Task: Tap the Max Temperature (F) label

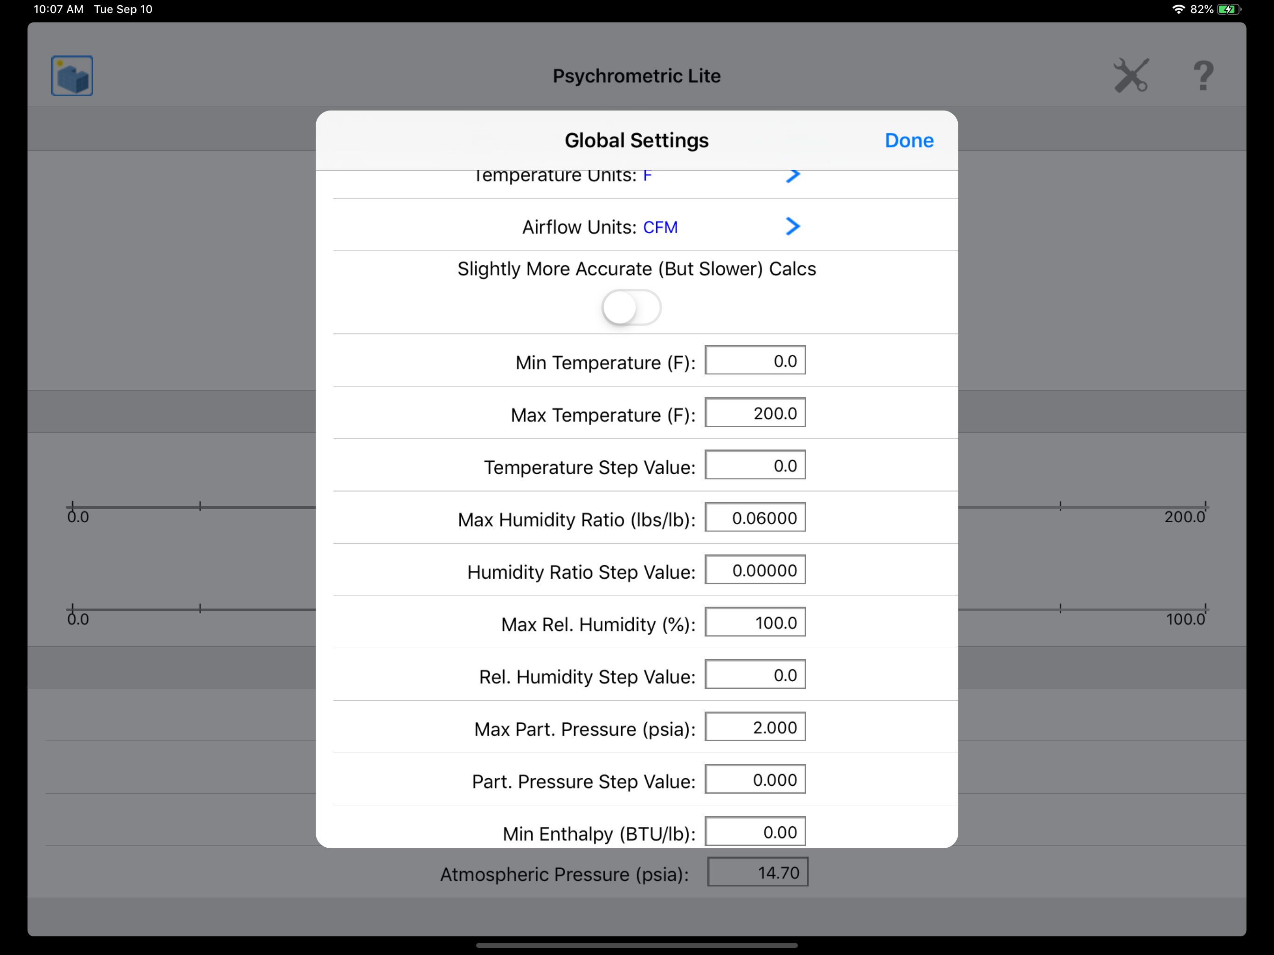Action: click(603, 415)
